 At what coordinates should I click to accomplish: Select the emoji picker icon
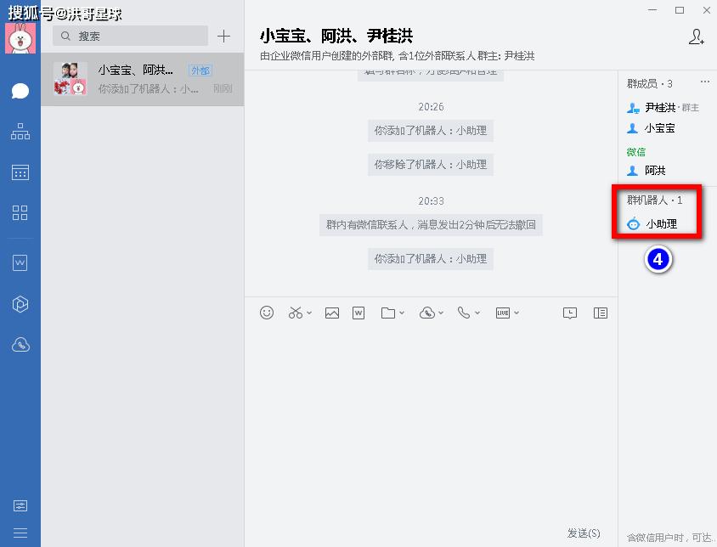click(x=267, y=313)
